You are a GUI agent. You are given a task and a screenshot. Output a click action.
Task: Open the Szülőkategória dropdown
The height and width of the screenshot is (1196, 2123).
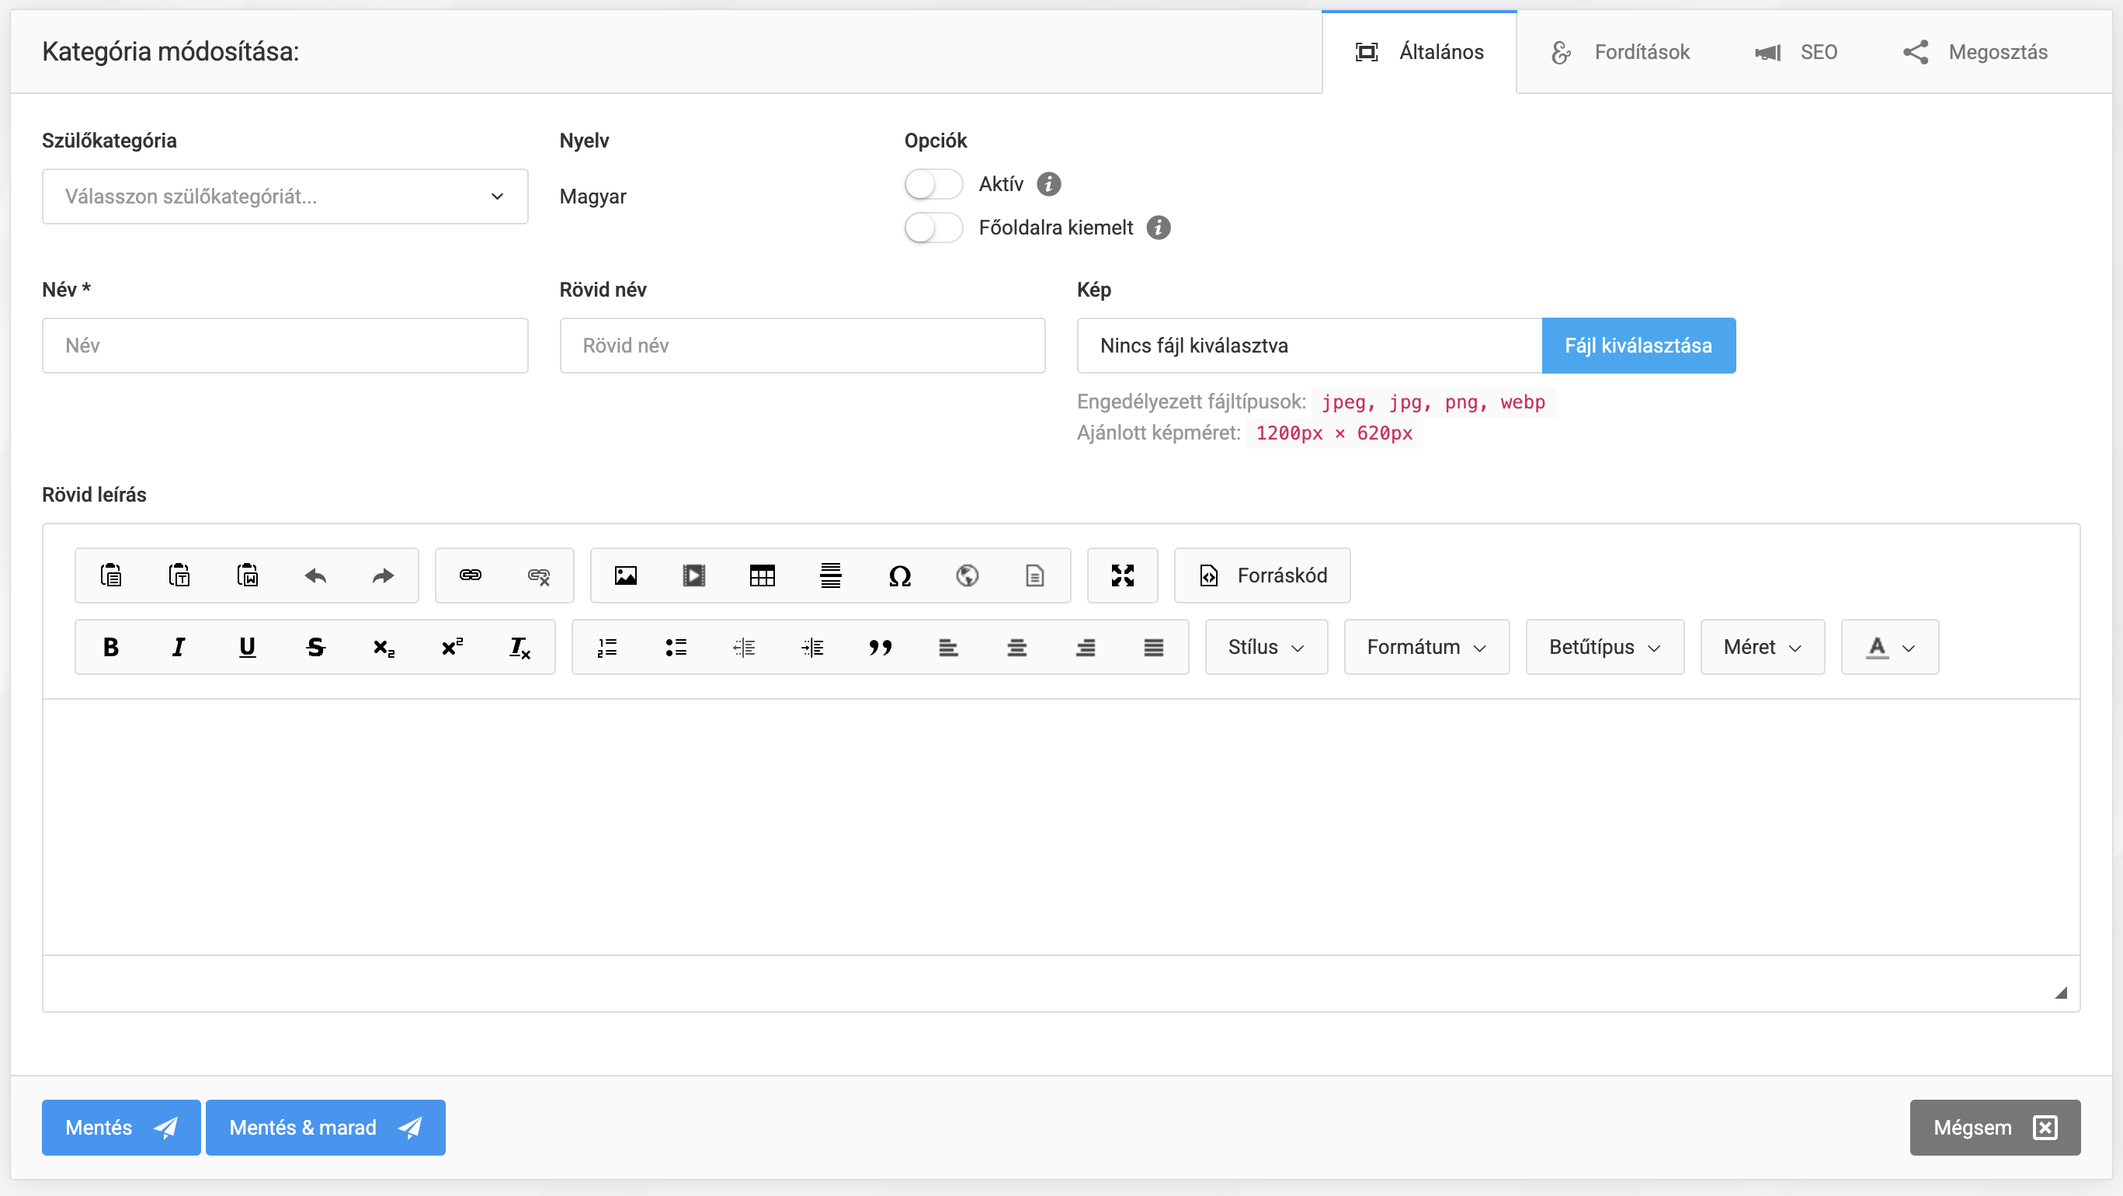click(284, 196)
